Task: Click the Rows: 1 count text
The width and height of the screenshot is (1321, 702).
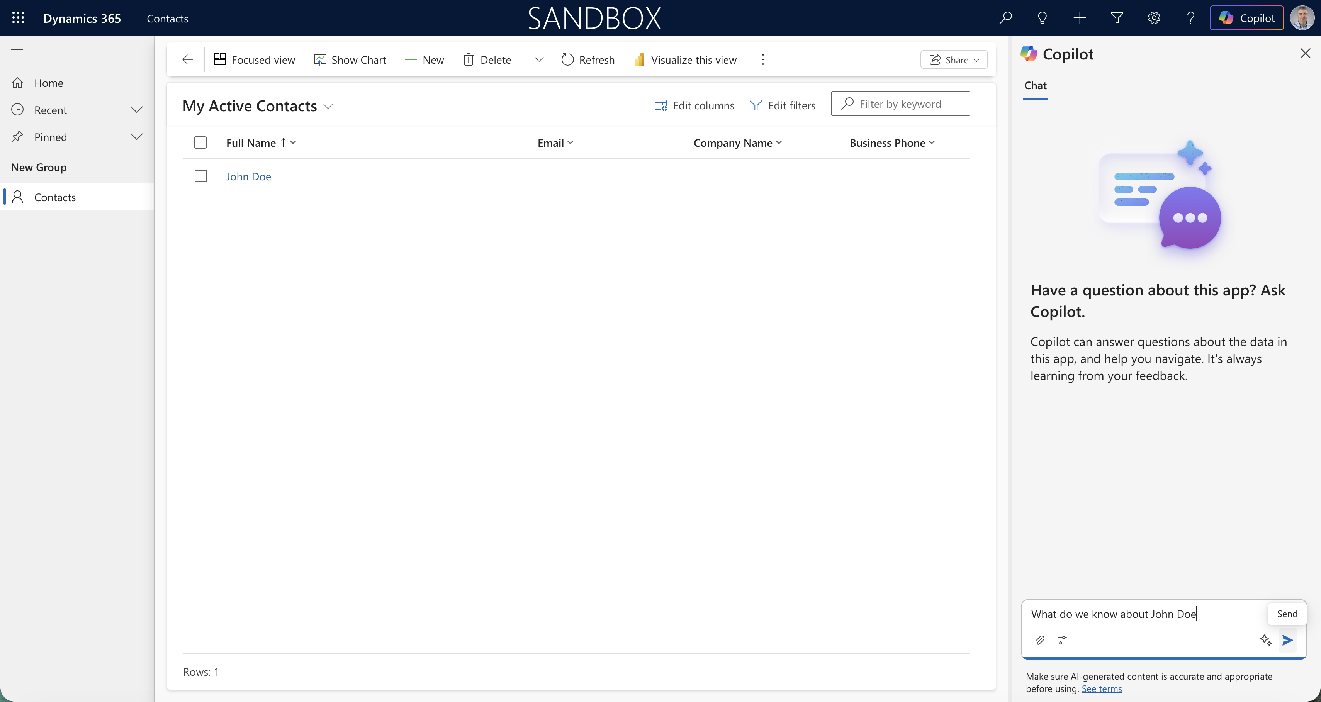Action: [201, 672]
